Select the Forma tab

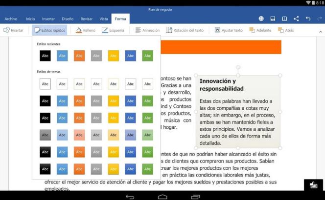[120, 19]
